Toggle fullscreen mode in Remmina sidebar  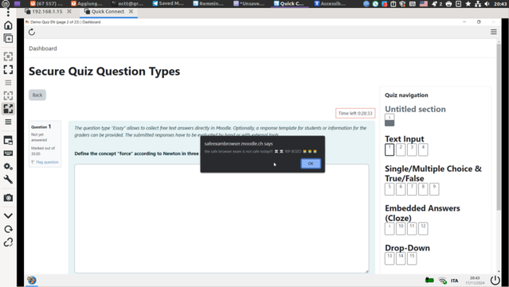(x=8, y=69)
